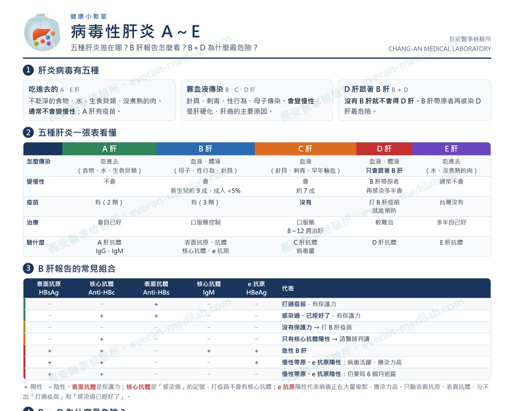Click the red 'D 肝' column header

(384, 149)
